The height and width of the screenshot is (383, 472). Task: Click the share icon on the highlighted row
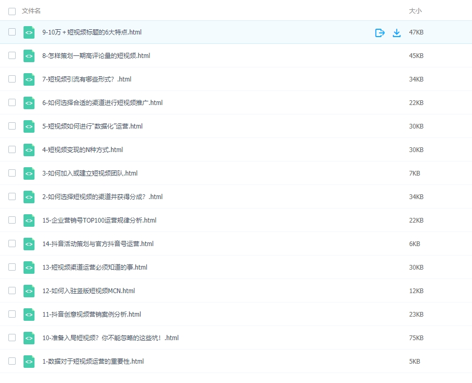379,32
